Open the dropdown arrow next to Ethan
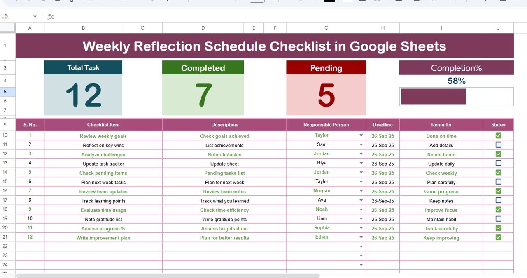 (361, 237)
